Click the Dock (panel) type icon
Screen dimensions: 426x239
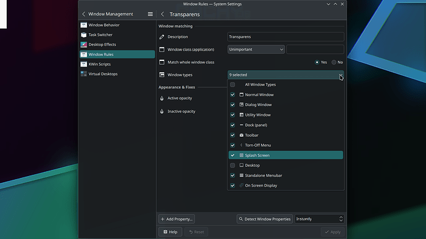(241, 125)
